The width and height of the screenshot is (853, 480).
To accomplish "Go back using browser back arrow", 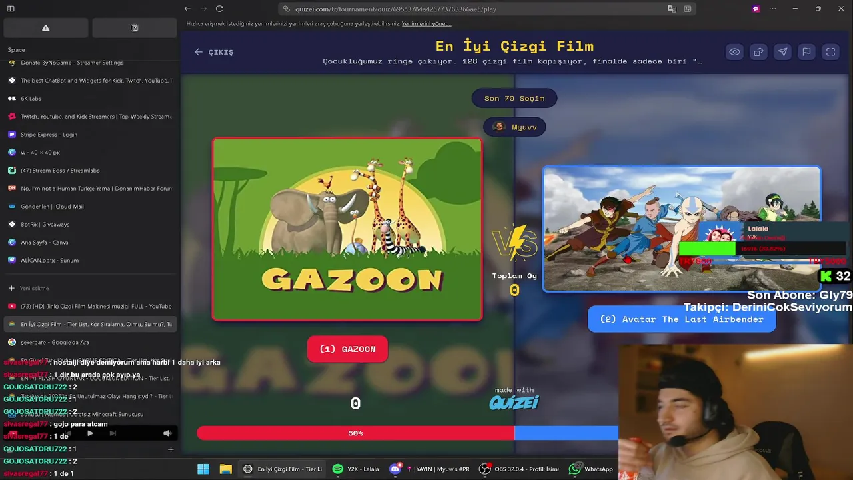I will click(187, 9).
